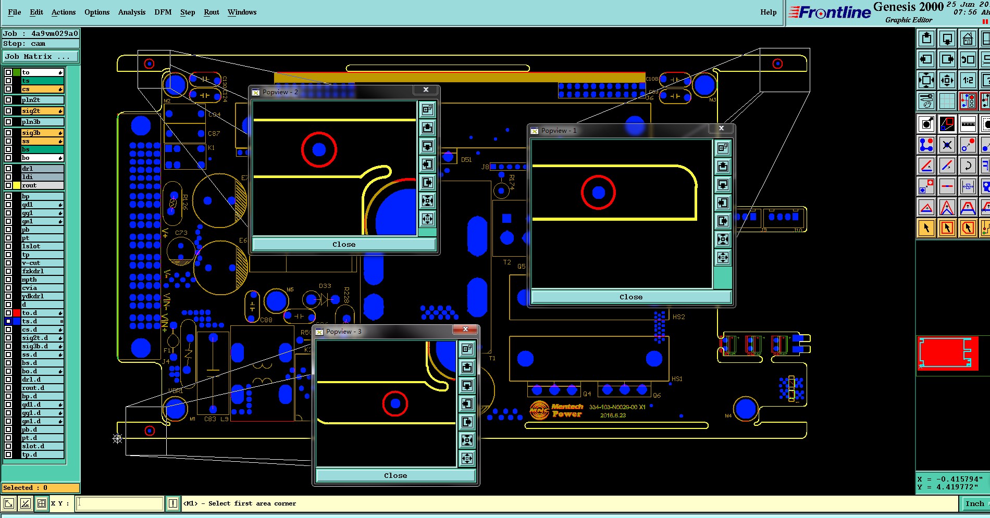Click the red color swatch beside to.d layer
This screenshot has height=518, width=990.
click(x=17, y=313)
